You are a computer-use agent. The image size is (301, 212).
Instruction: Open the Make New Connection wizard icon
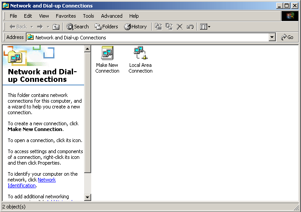click(x=107, y=53)
